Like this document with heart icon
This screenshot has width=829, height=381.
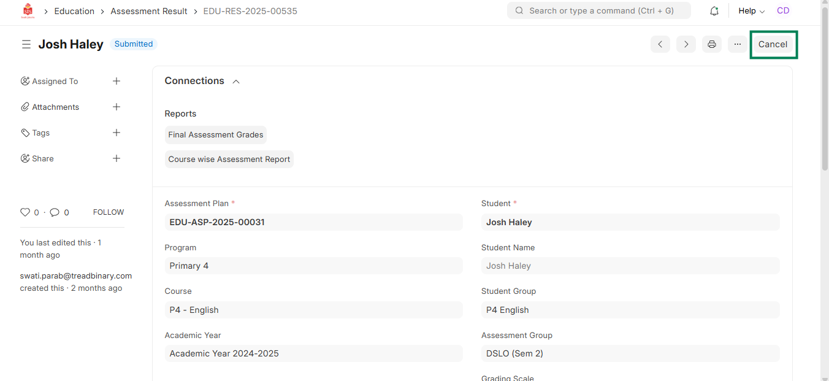coord(25,212)
